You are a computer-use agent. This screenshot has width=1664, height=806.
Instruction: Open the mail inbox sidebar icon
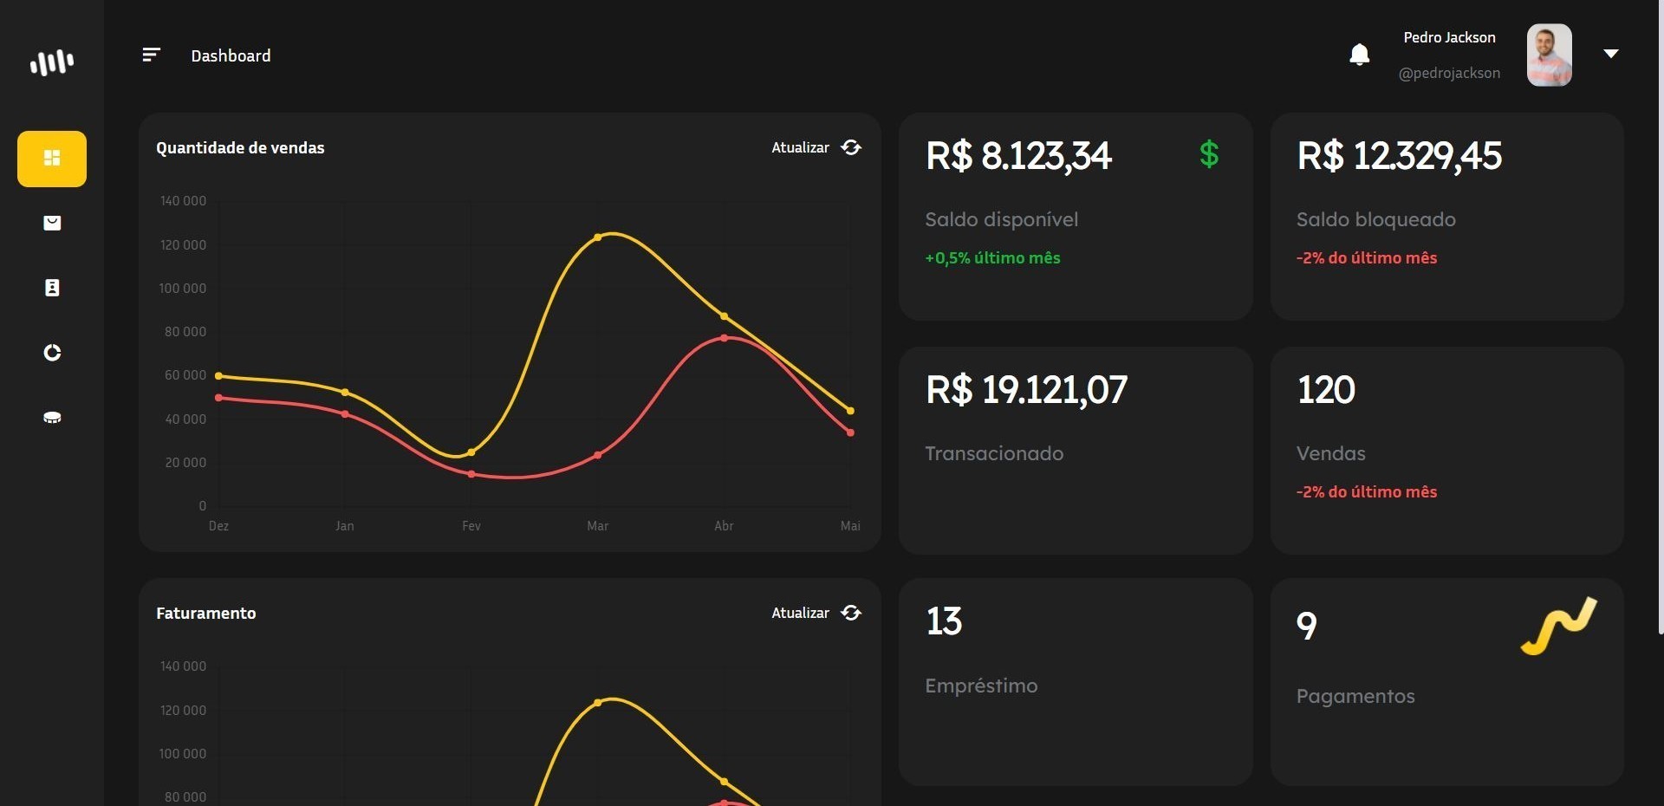(x=52, y=223)
